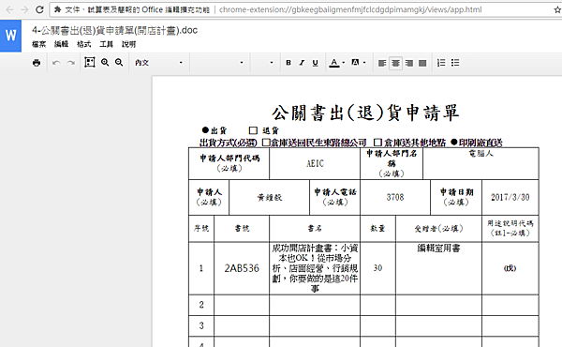Click the 用途說明代碼 column header

point(510,229)
